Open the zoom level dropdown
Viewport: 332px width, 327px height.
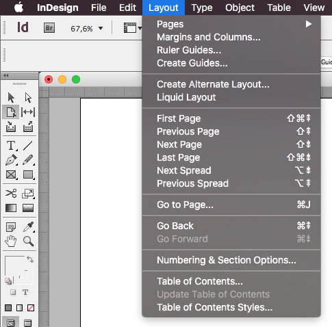pos(101,28)
